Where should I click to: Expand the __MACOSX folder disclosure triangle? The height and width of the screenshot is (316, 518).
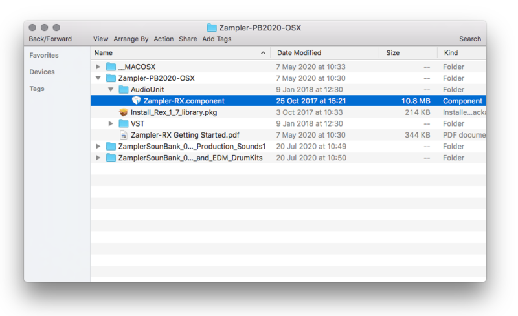[98, 67]
